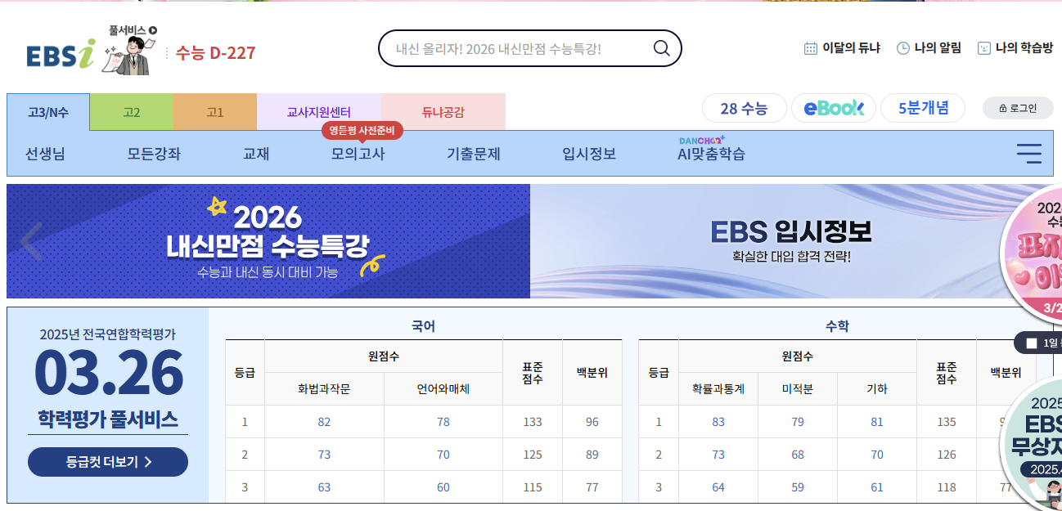Click 수학 grade 3 확률과통계 score 64
The height and width of the screenshot is (511, 1062).
coord(718,487)
